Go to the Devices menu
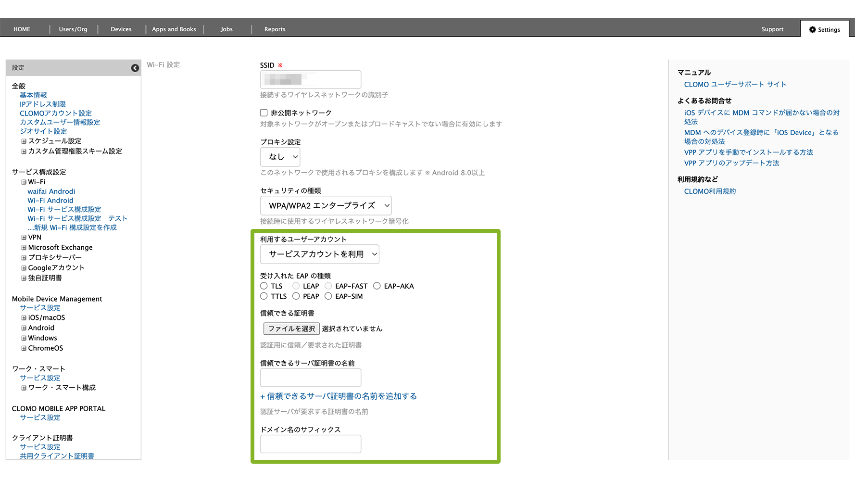This screenshot has height=481, width=855. [x=121, y=29]
